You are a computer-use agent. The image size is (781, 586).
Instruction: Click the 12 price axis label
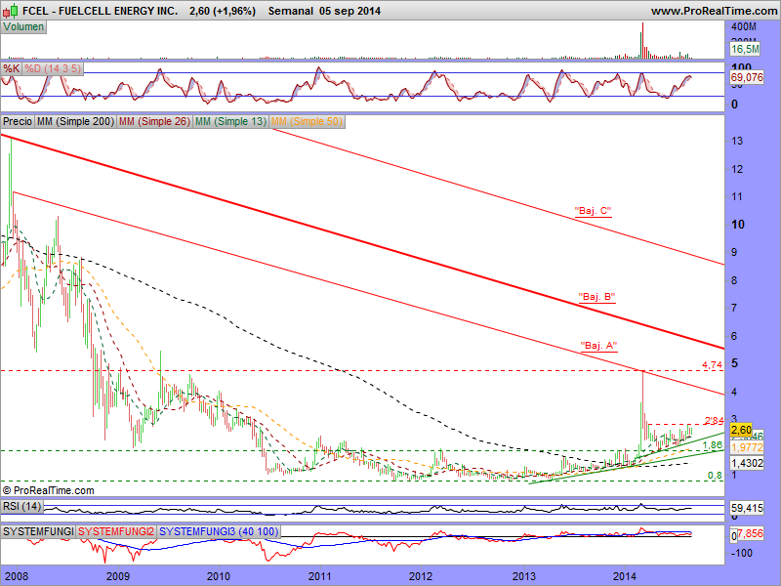click(737, 169)
